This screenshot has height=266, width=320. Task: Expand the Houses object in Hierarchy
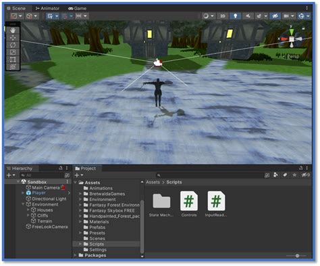pyautogui.click(x=28, y=210)
